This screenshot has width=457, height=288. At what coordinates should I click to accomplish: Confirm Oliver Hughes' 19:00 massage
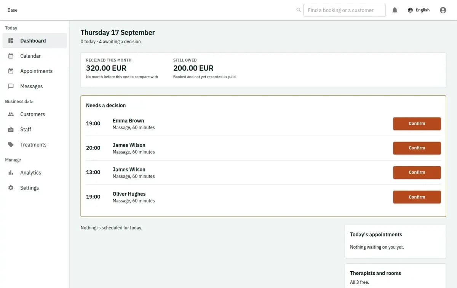417,197
